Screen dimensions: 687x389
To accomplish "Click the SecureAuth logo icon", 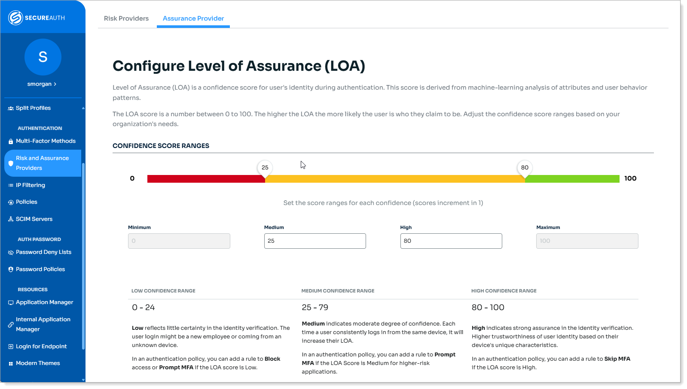I will click(15, 18).
